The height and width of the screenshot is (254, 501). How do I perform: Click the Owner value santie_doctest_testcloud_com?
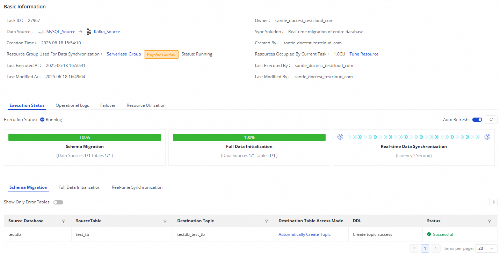click(304, 21)
